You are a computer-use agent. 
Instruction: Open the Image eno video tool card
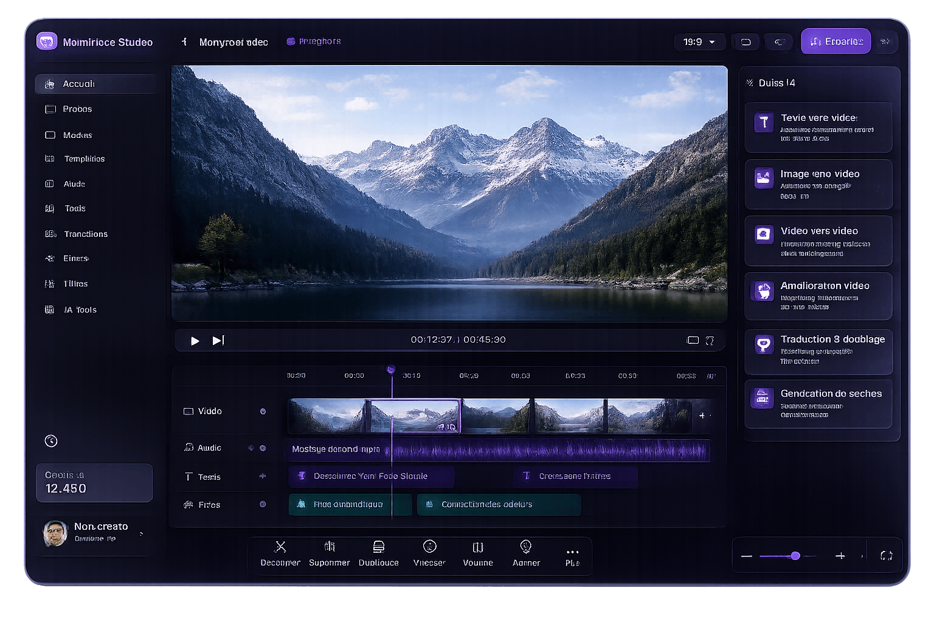818,184
